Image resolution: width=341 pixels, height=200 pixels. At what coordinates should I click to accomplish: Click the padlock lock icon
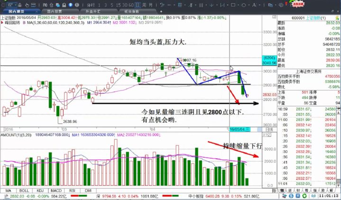[x=64, y=5]
